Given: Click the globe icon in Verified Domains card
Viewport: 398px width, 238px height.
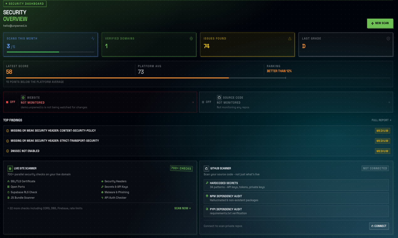Looking at the screenshot, I should [x=191, y=39].
